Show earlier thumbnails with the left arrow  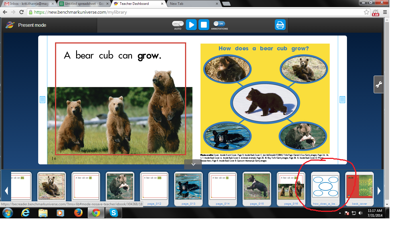tap(6, 191)
